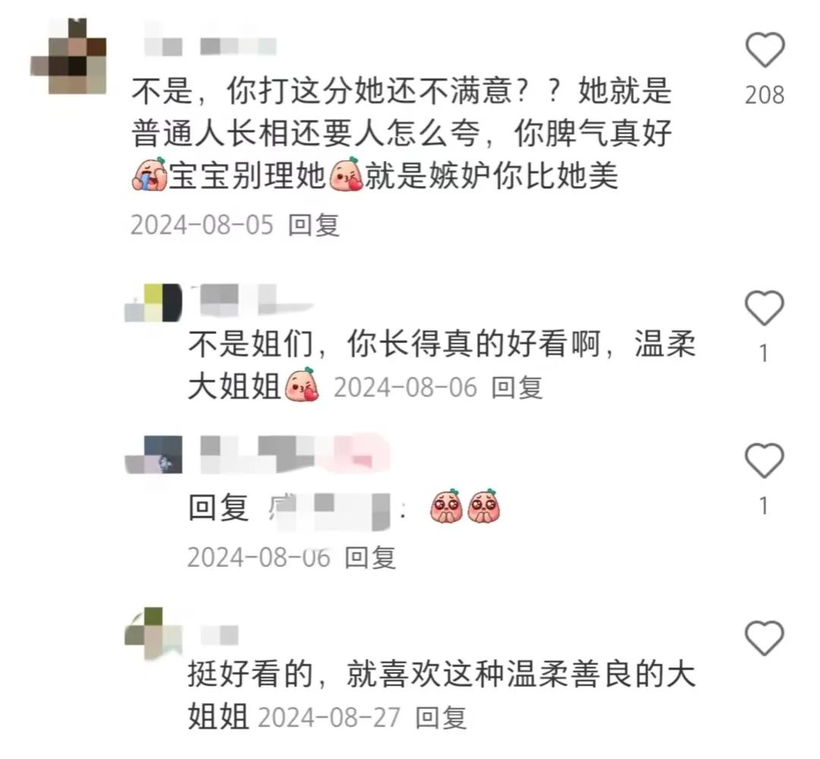Tap 回复 beside the 2024-08-27 date

pos(441,717)
